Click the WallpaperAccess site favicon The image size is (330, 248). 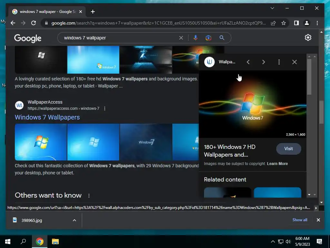pyautogui.click(x=19, y=105)
